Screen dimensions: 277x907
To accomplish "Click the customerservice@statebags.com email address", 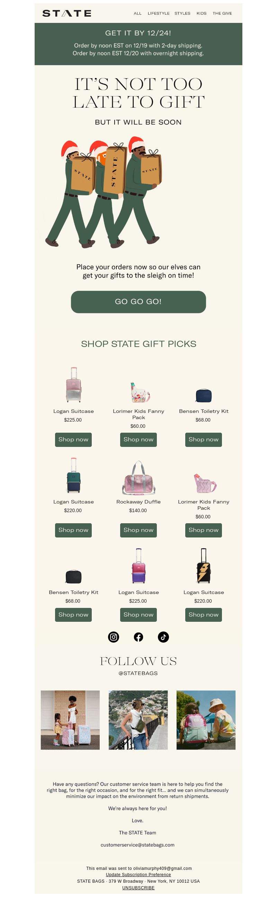I will tap(137, 845).
